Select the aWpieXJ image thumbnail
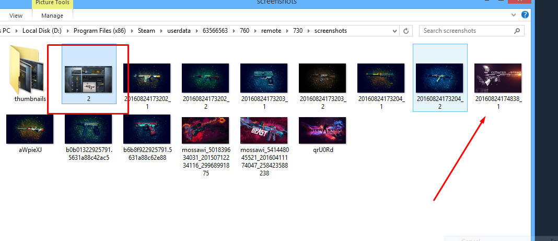The image size is (558, 241). click(30, 129)
